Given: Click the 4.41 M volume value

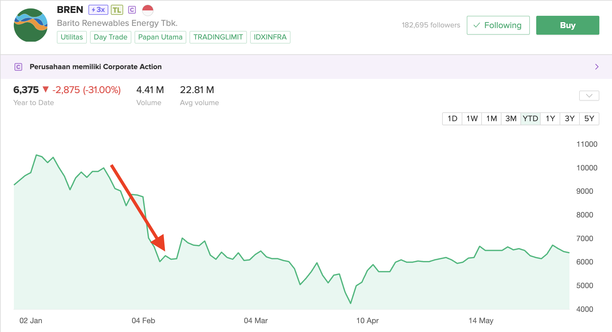Looking at the screenshot, I should click(150, 90).
